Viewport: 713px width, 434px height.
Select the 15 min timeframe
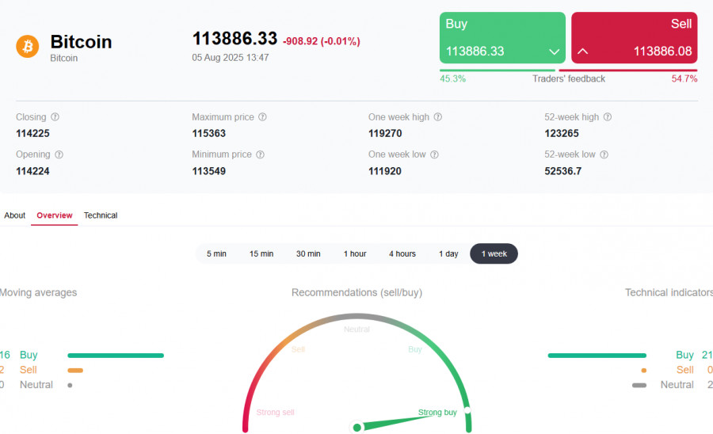tap(261, 253)
